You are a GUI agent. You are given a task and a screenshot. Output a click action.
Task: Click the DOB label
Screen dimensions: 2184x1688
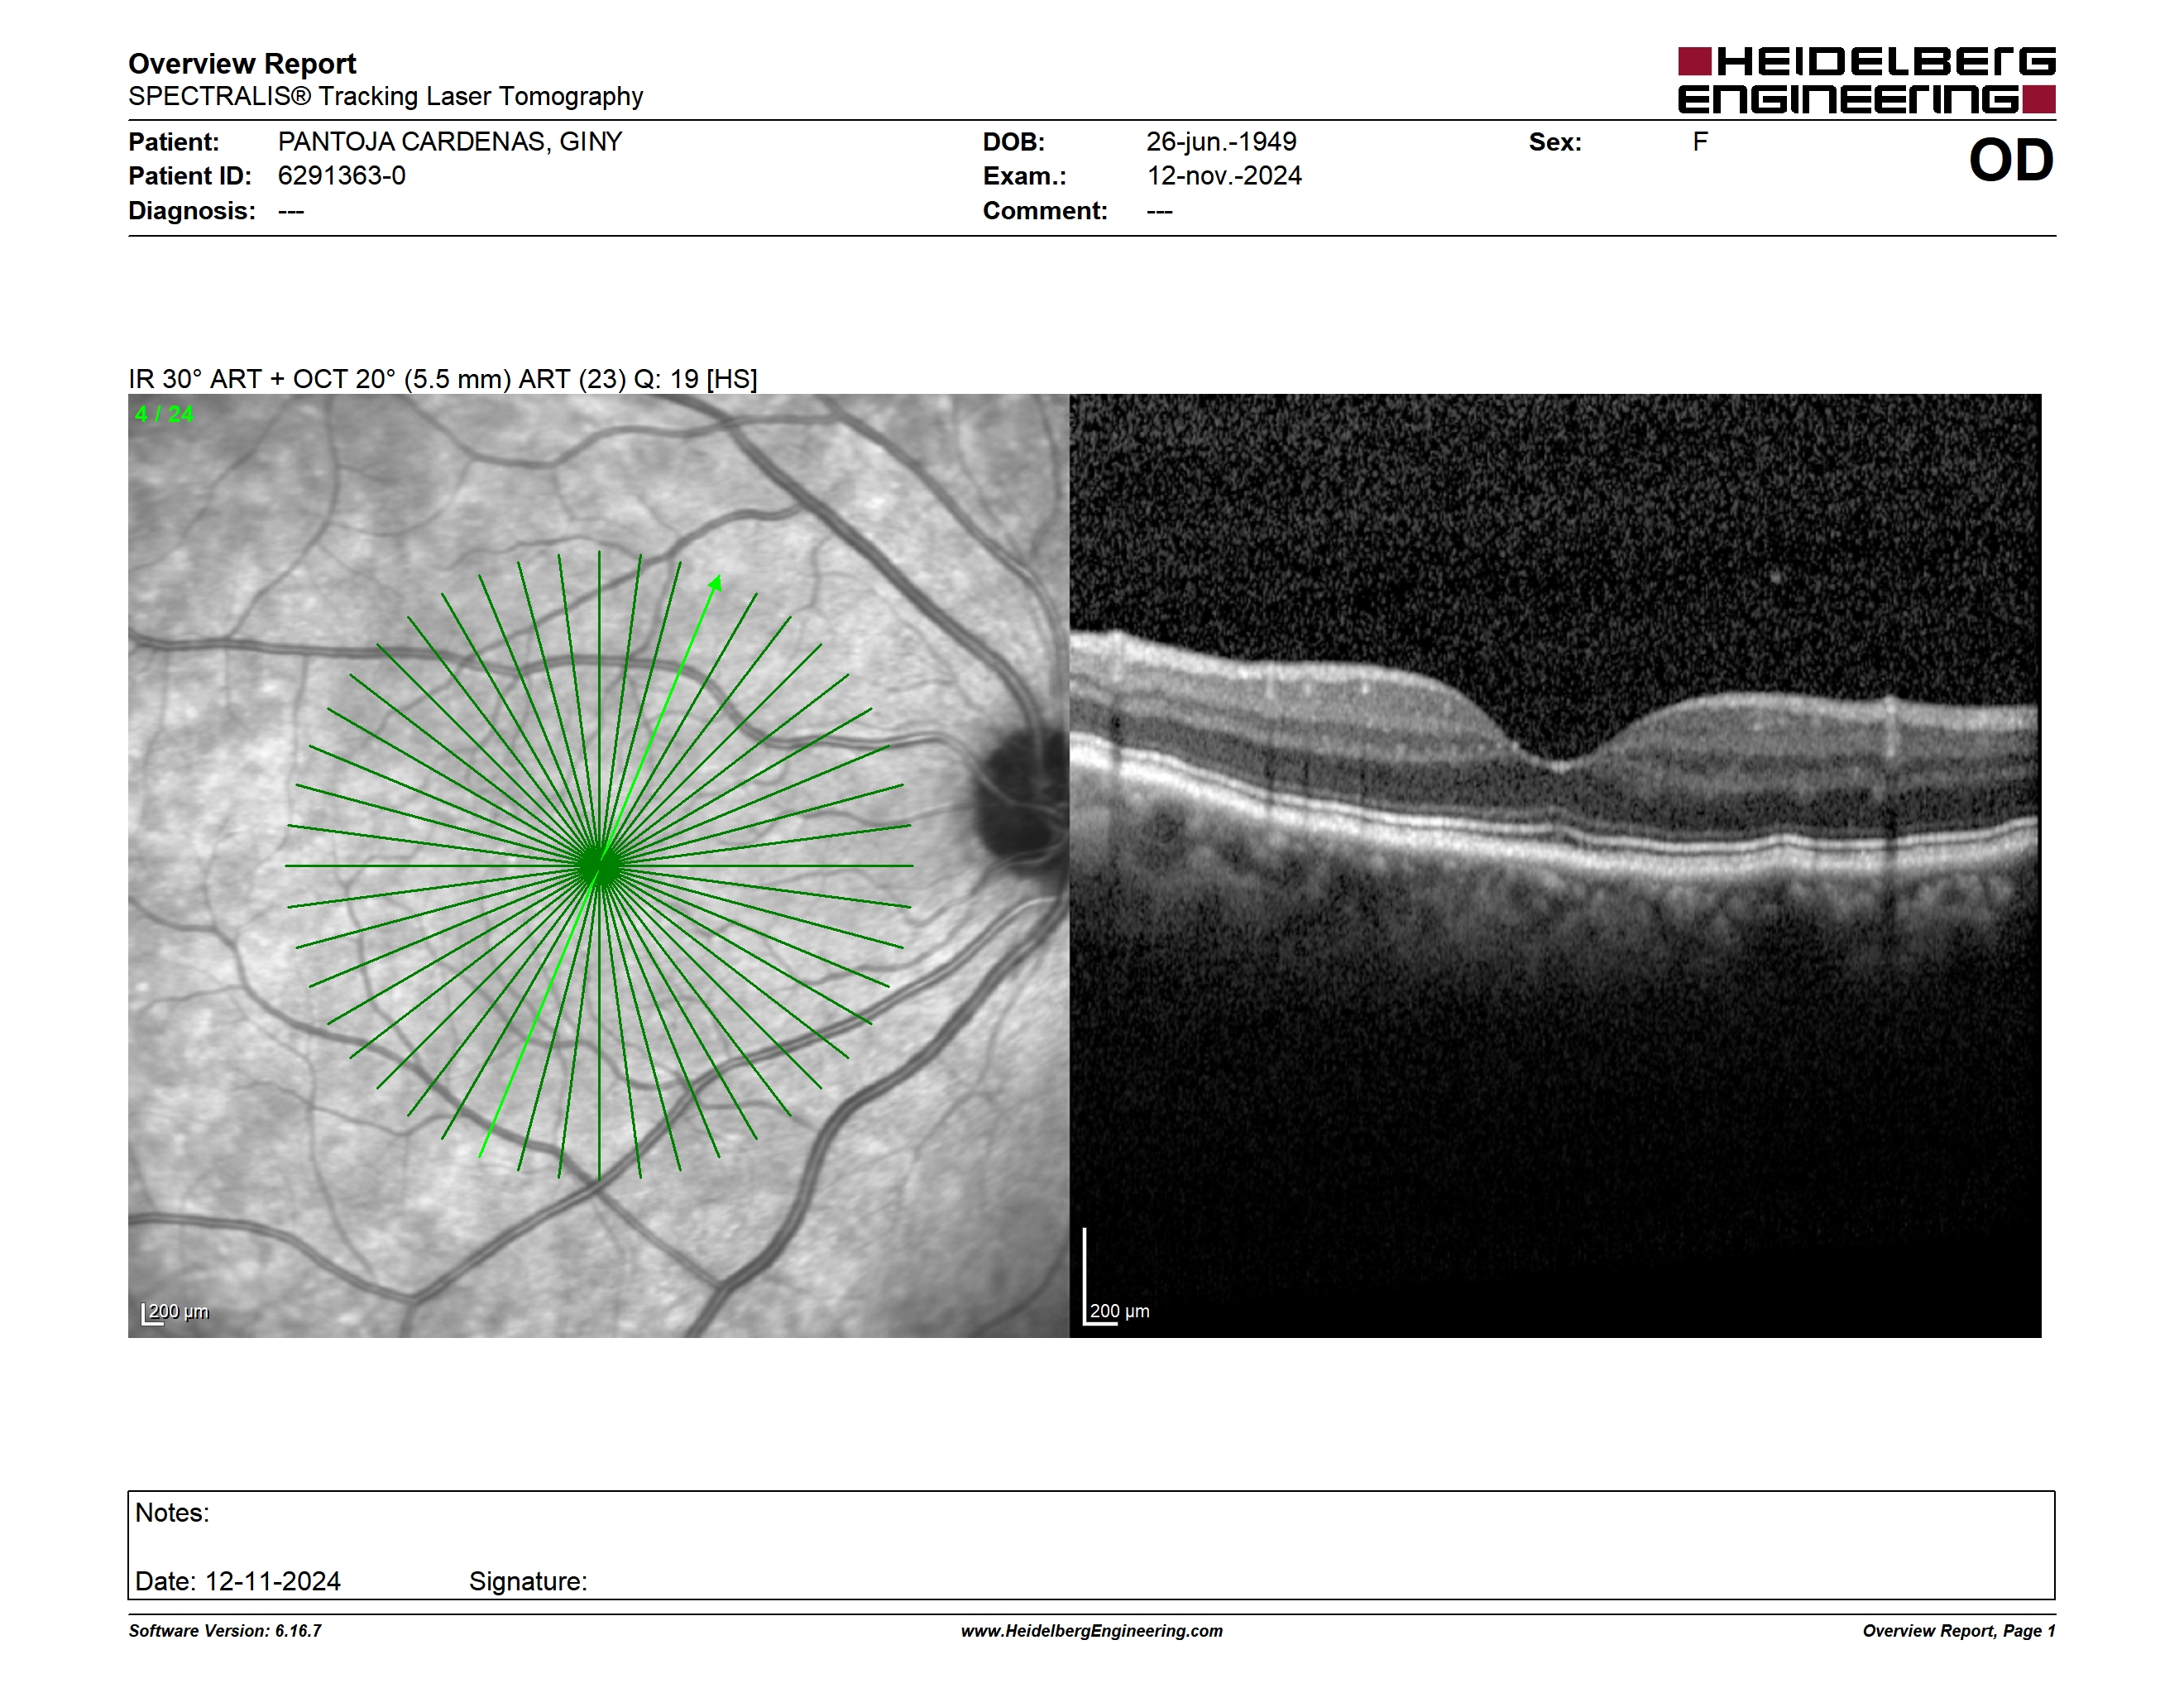click(1013, 142)
